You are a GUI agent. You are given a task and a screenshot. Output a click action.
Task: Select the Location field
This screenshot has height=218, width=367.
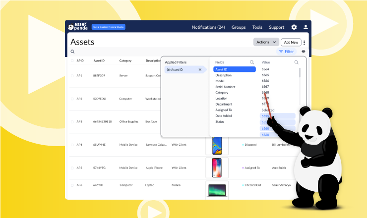point(221,99)
